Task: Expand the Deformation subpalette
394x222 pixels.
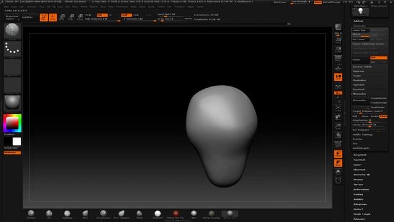Action: coord(361,189)
